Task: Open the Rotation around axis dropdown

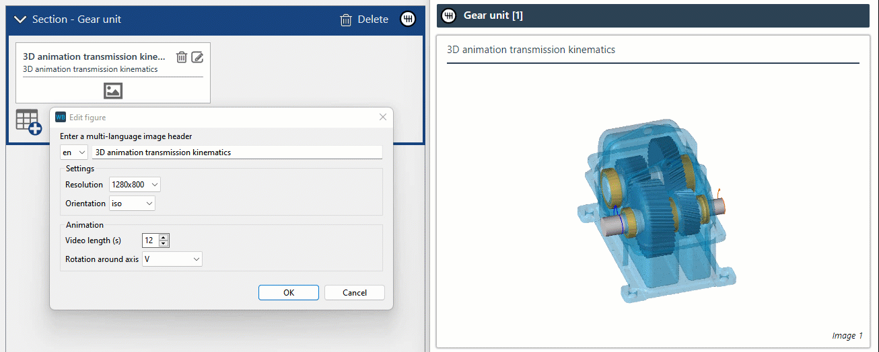Action: tap(172, 259)
